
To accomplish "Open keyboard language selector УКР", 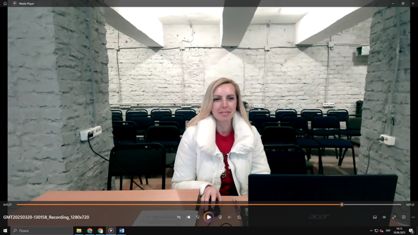I will click(x=388, y=231).
